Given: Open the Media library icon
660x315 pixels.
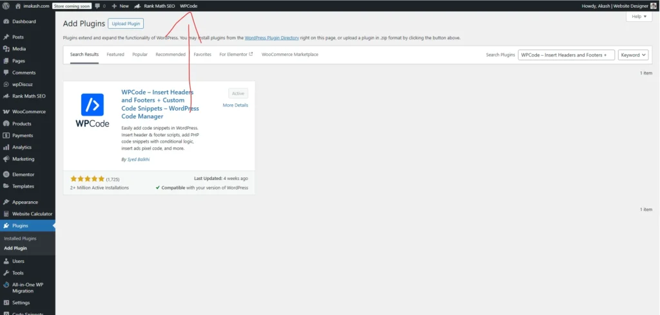Looking at the screenshot, I should point(6,49).
